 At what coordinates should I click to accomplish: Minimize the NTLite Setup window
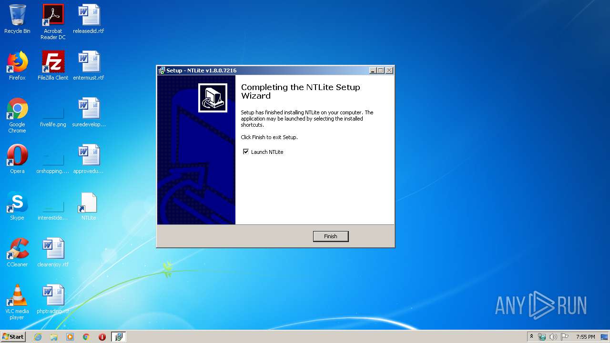coord(373,71)
